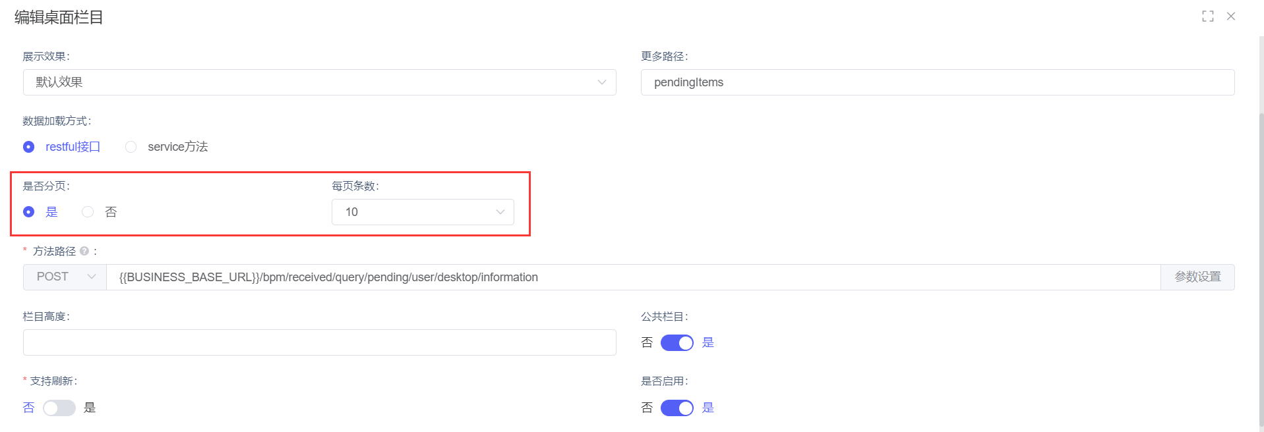
Task: Choose 否 for 是否分页
Action: (88, 212)
